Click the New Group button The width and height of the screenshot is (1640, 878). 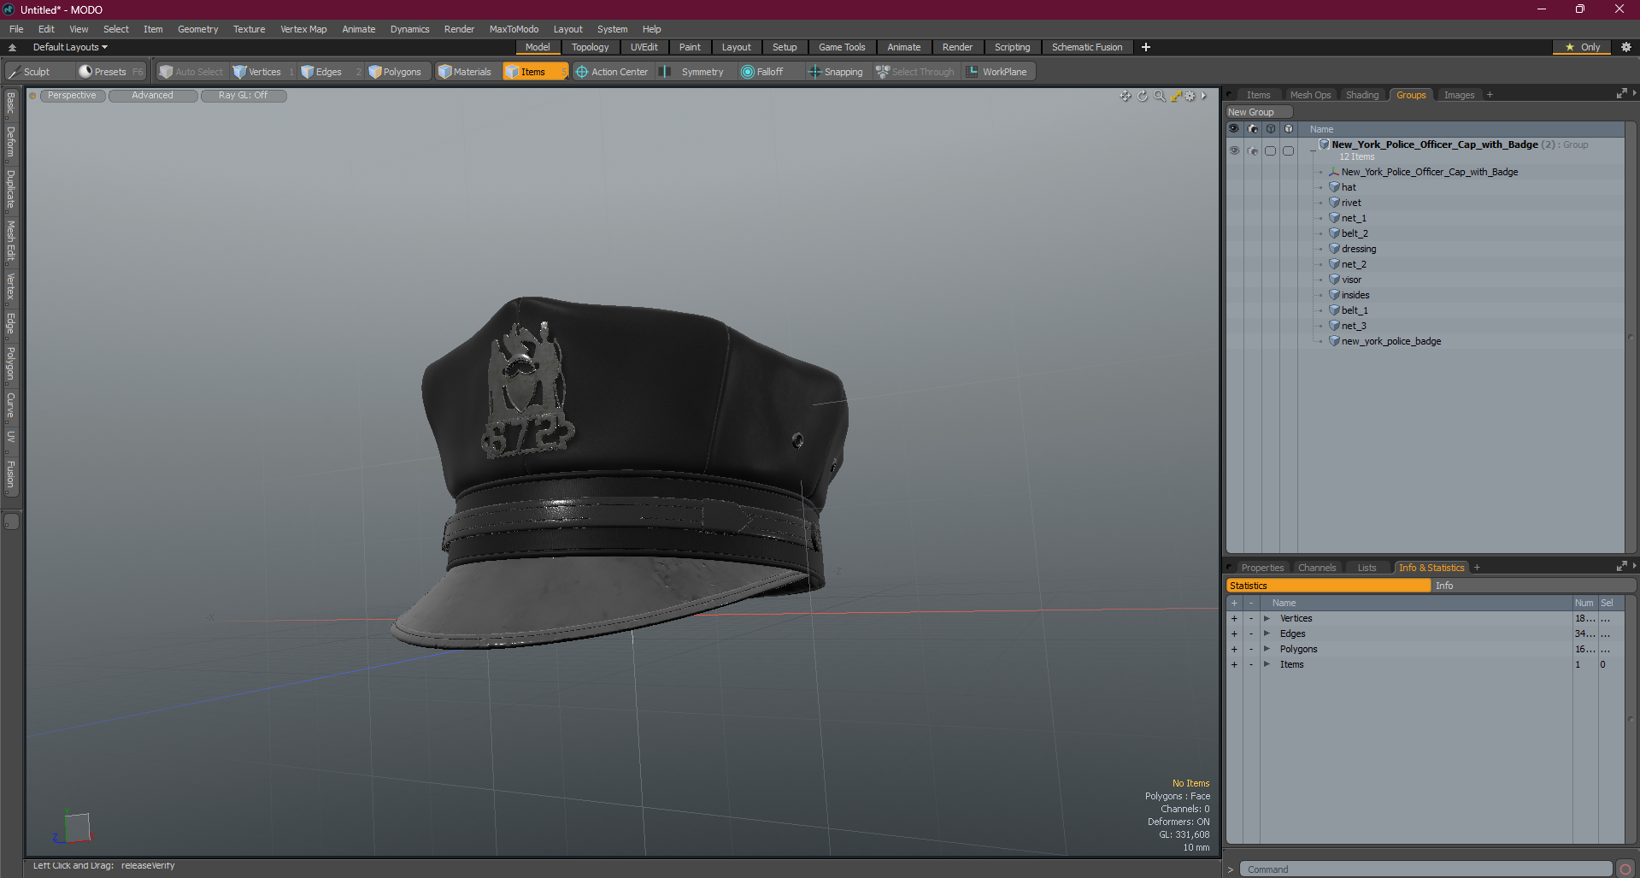[x=1259, y=112]
